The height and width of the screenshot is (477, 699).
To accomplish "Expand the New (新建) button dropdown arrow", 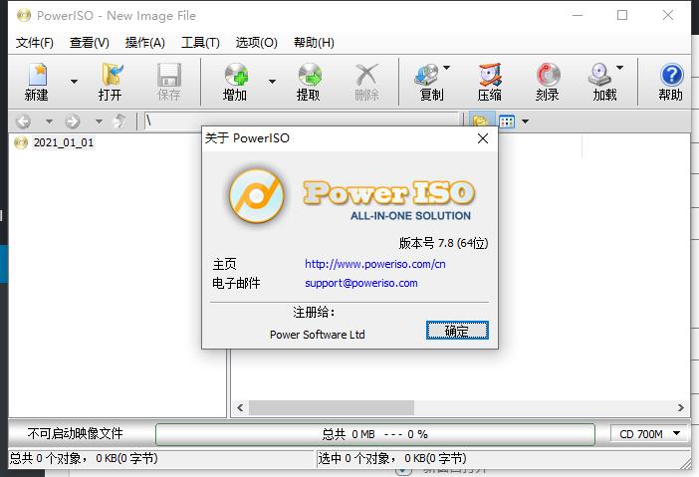I will [x=74, y=82].
